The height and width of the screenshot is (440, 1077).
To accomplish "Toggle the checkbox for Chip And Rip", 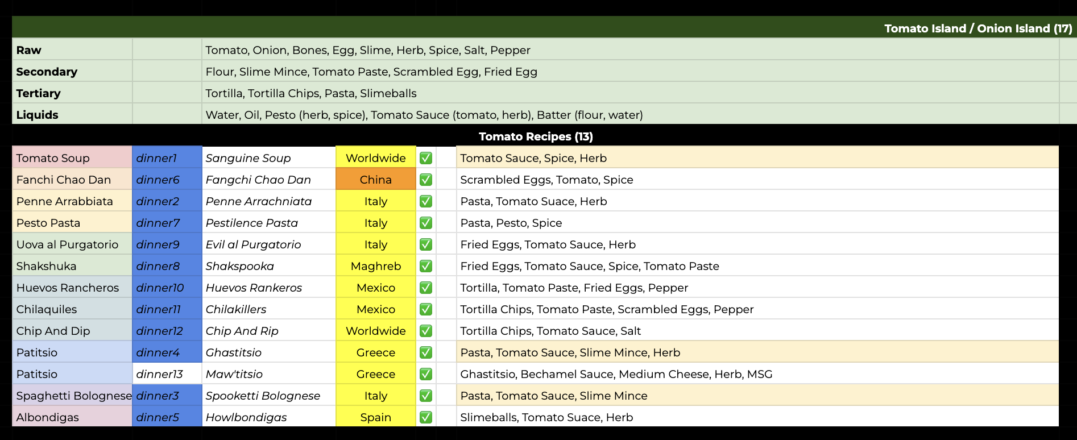I will pyautogui.click(x=425, y=331).
